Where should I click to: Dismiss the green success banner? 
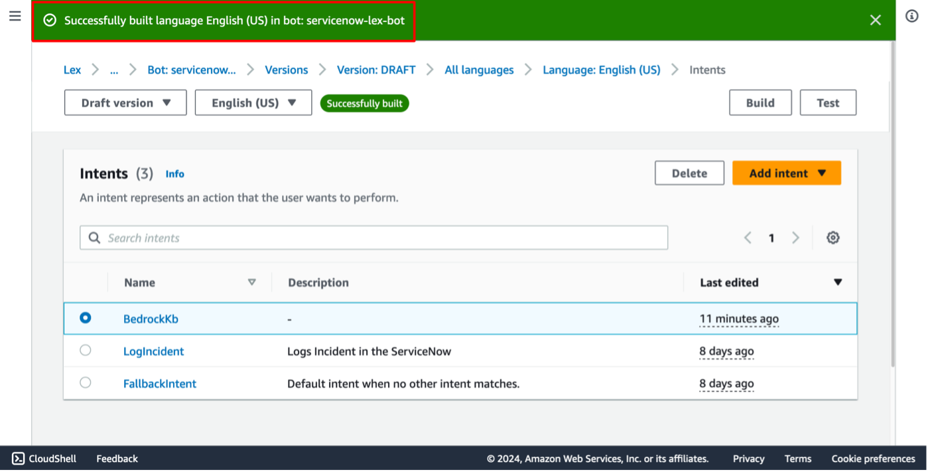876,20
